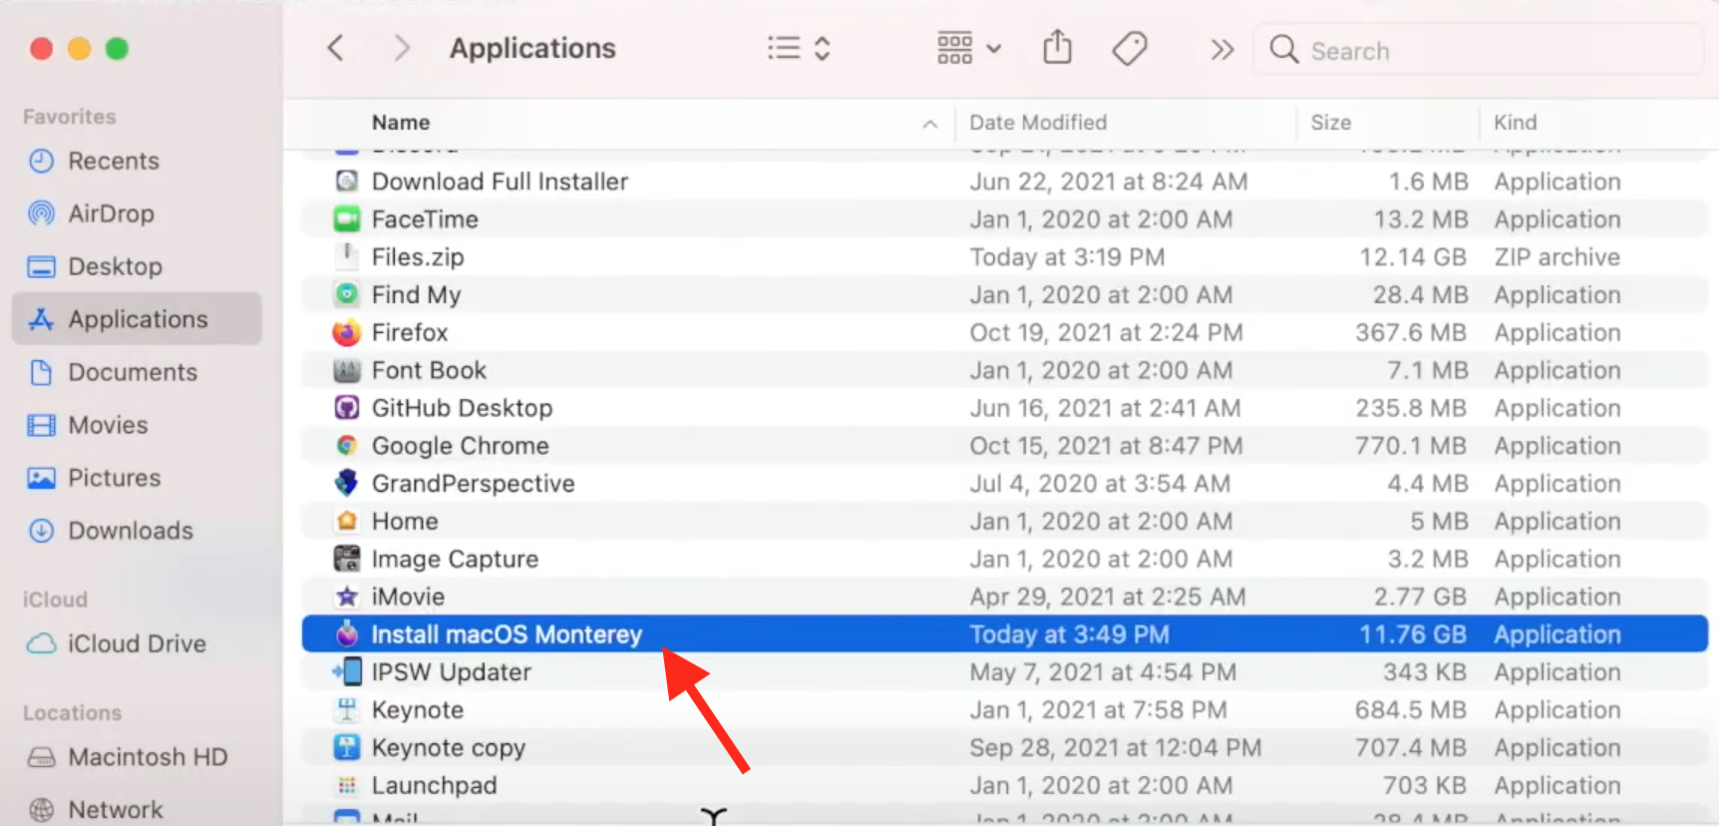This screenshot has width=1719, height=826.
Task: Click the Share toolbar icon
Action: pyautogui.click(x=1057, y=48)
